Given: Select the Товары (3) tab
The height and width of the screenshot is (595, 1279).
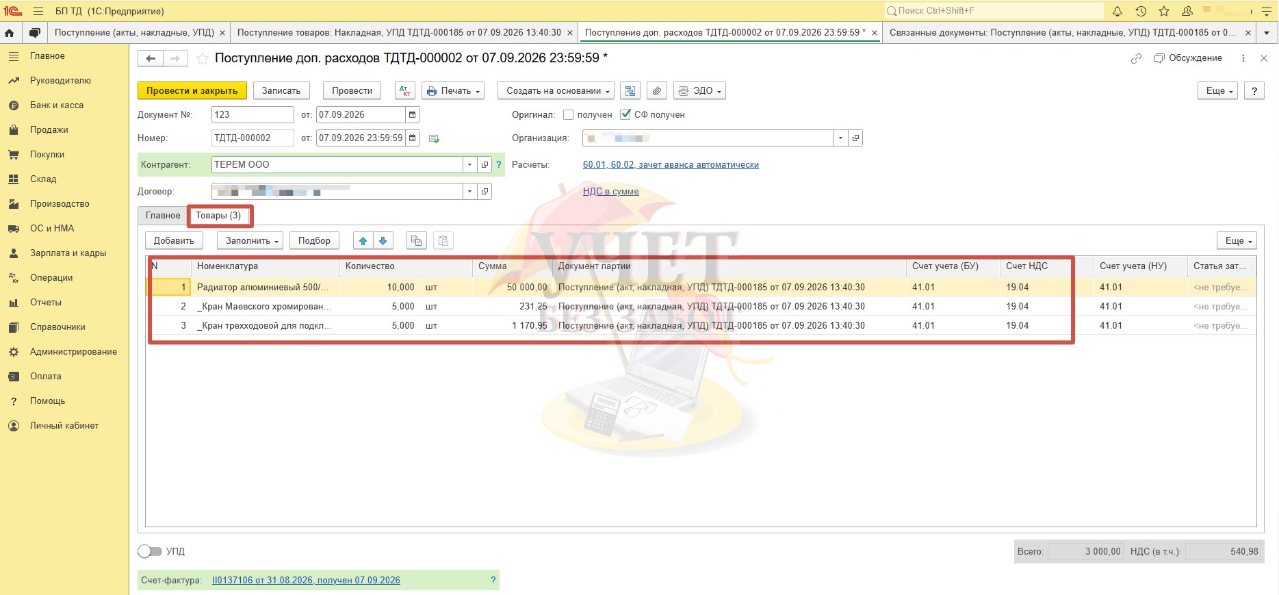Looking at the screenshot, I should (x=219, y=216).
